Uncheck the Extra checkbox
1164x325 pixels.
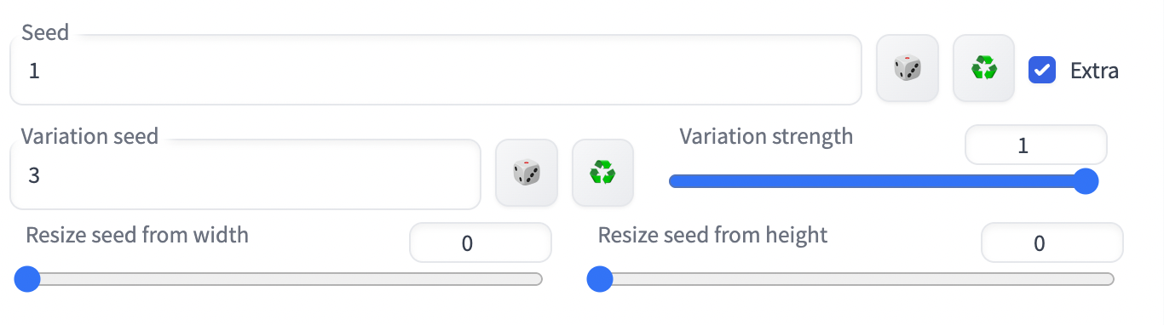click(1042, 70)
